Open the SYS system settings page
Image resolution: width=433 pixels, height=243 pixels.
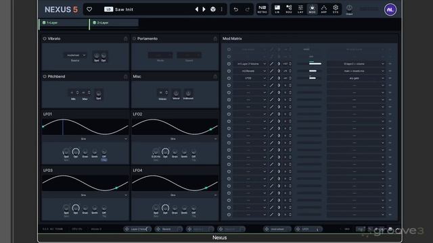(336, 9)
